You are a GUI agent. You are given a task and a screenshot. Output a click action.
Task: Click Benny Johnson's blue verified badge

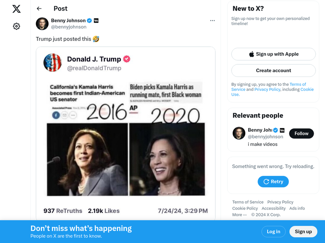(x=89, y=21)
